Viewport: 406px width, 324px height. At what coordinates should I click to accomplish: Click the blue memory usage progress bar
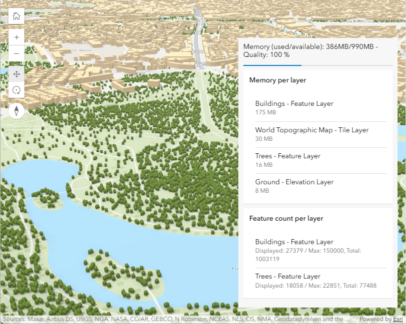tap(272, 65)
